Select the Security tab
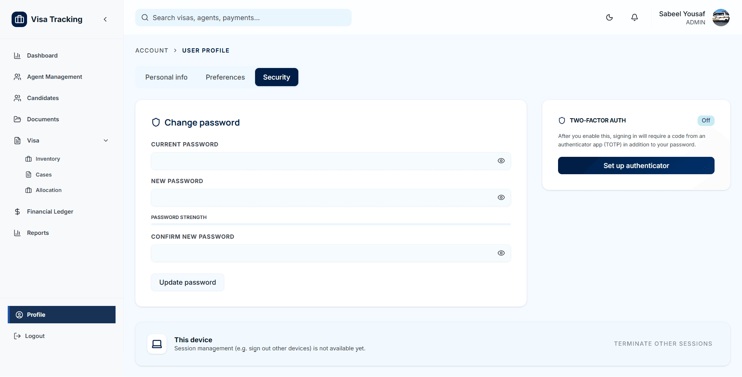 pyautogui.click(x=277, y=77)
